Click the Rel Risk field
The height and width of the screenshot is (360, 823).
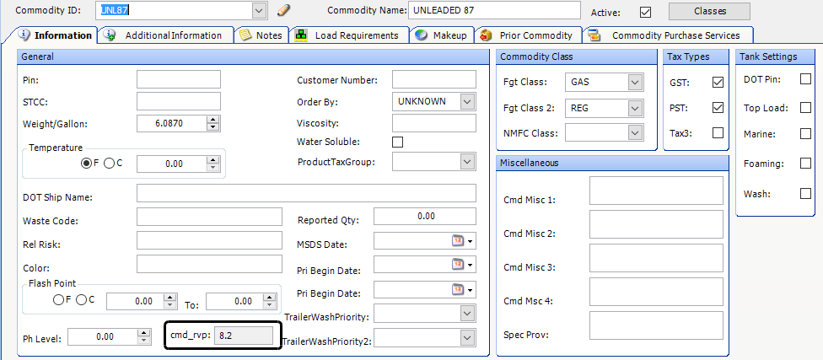(x=209, y=240)
